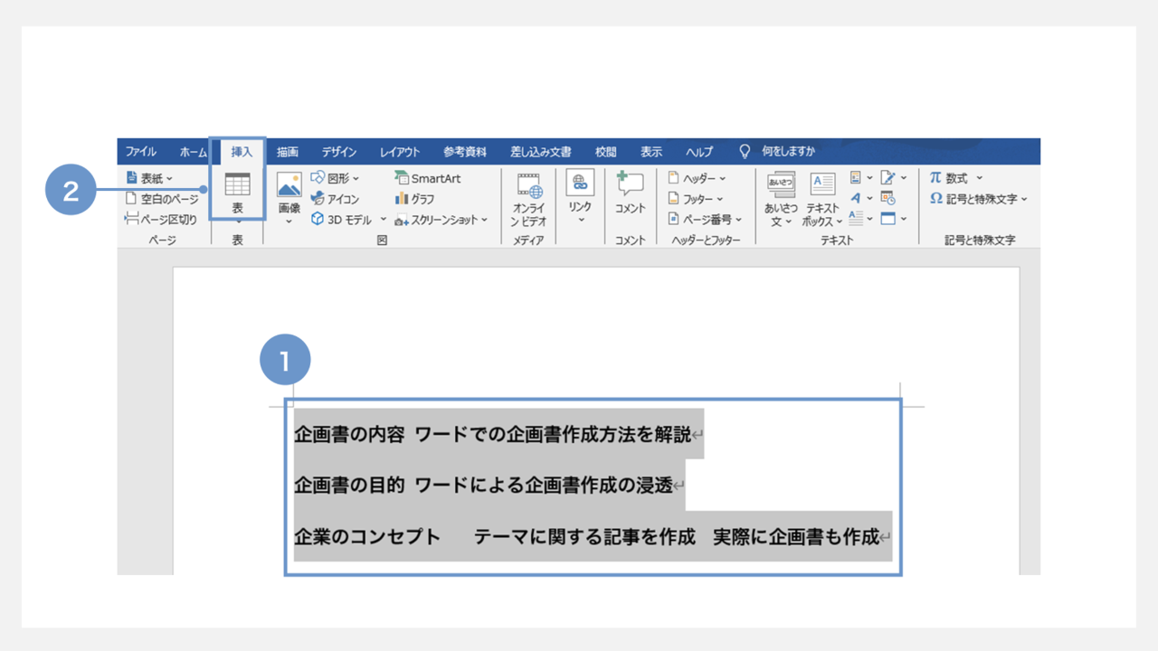Viewport: 1158px width, 651px height.
Task: Expand the Quick Parts dropdown arrow
Action: 869,178
